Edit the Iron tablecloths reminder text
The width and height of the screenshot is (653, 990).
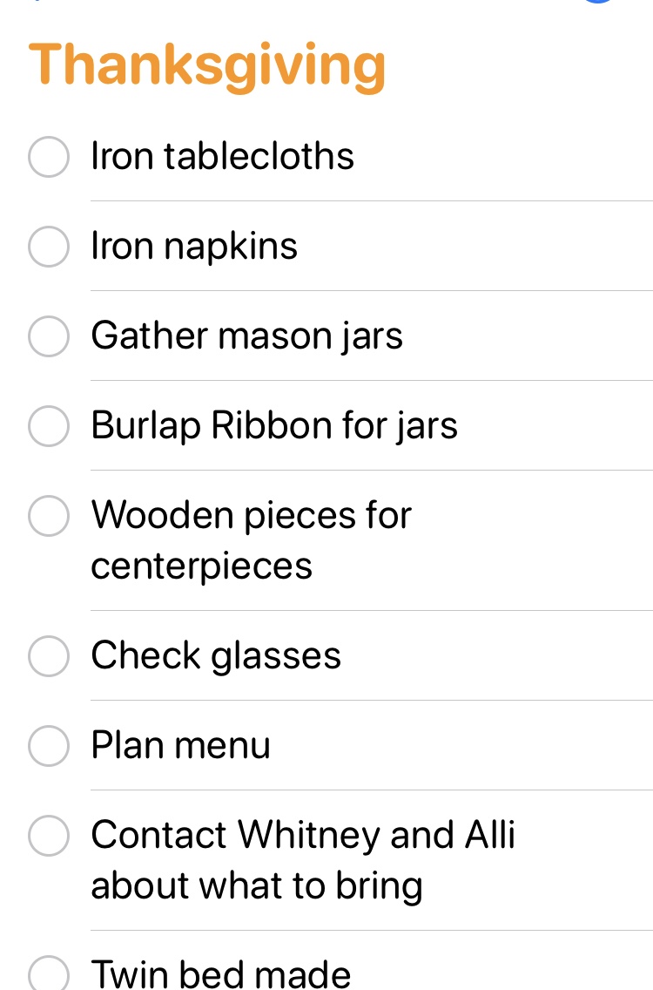click(x=223, y=157)
